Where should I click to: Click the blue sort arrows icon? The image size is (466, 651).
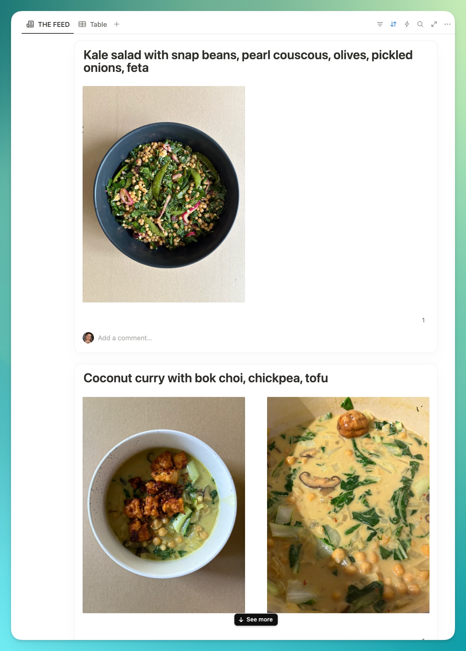393,24
